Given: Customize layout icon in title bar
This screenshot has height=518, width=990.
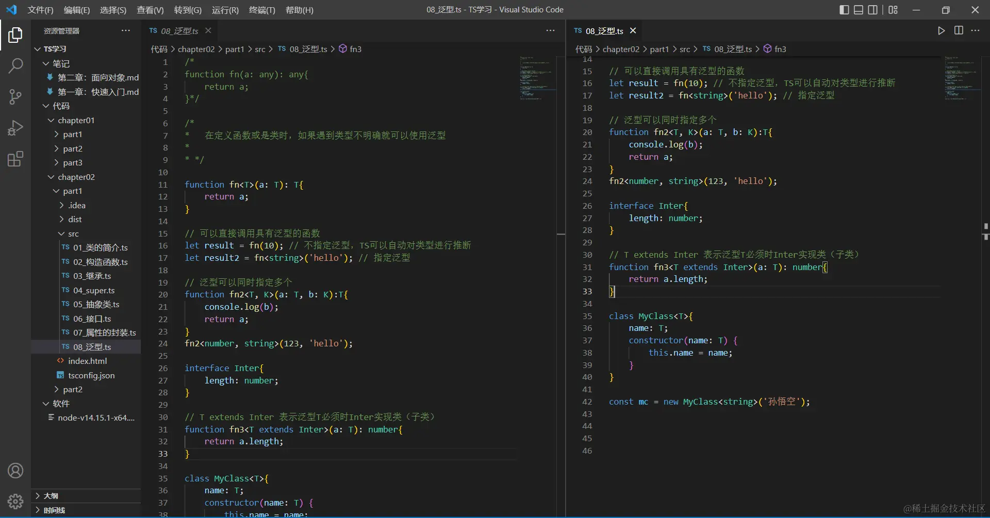Looking at the screenshot, I should click(x=893, y=10).
